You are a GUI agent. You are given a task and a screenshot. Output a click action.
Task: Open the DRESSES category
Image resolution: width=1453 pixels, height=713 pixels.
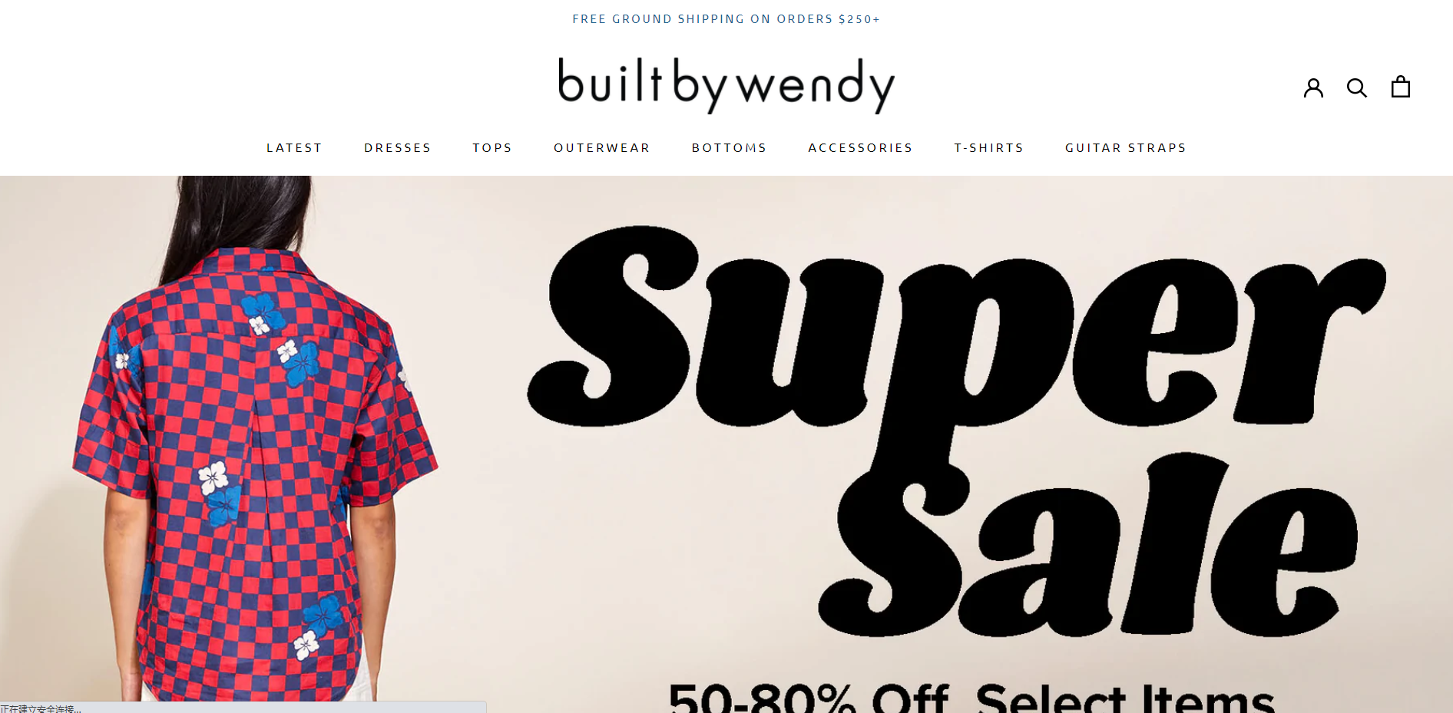[x=397, y=147]
